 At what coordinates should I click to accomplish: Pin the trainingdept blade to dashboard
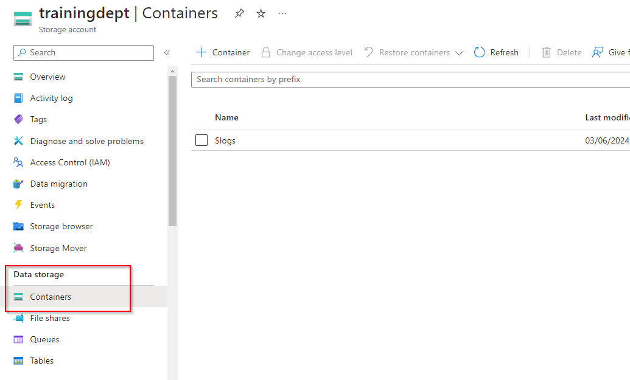(x=239, y=14)
